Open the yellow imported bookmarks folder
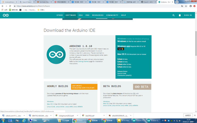The image size is (197, 123). pos(39,10)
